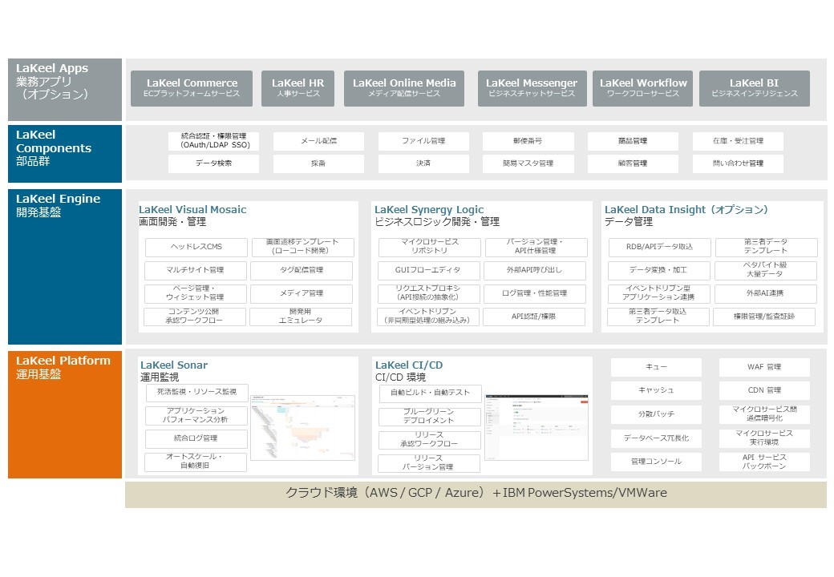This screenshot has width=834, height=577.
Task: Open LaKeel Online Media メディア配信サービス
Action: click(404, 88)
